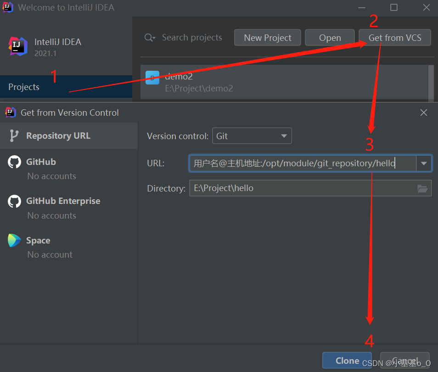Minimize the Welcome to IntelliJ IDEA window
Image resolution: width=438 pixels, height=372 pixels.
[x=362, y=7]
